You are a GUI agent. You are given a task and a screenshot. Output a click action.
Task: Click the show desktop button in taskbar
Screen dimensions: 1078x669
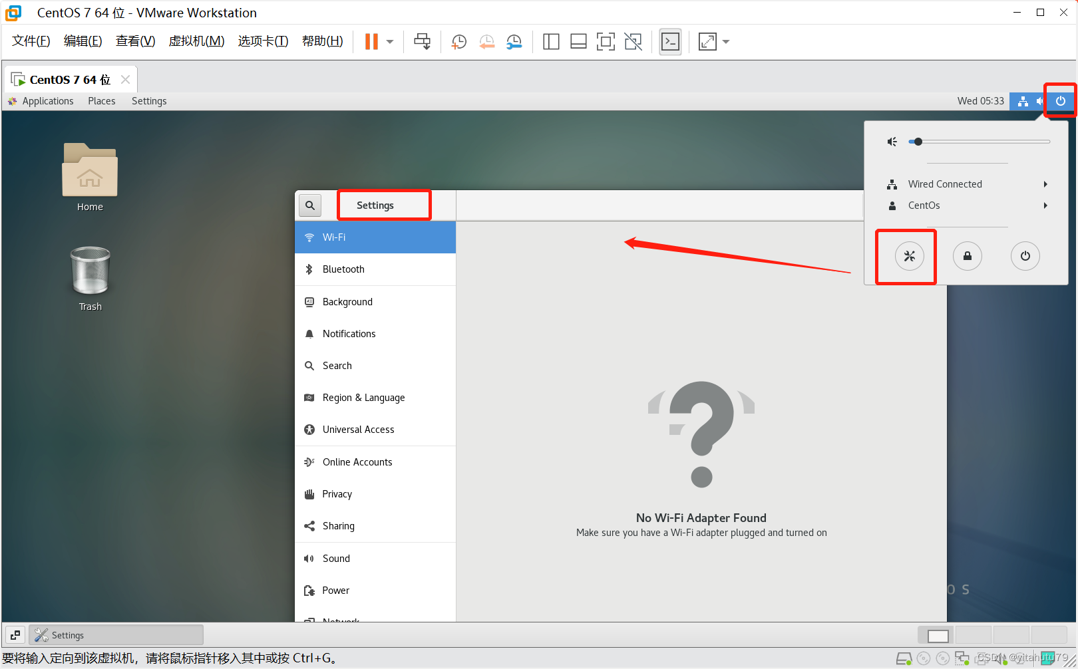15,635
